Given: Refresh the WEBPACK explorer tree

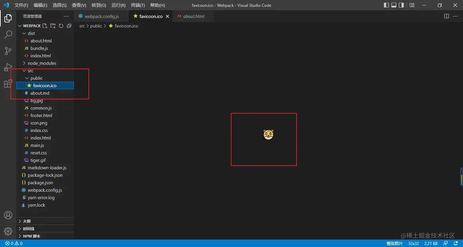Looking at the screenshot, I should coord(61,26).
